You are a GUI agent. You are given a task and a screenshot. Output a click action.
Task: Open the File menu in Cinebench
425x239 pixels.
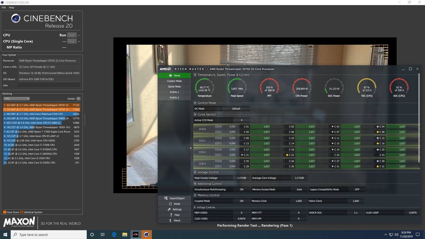(4, 8)
